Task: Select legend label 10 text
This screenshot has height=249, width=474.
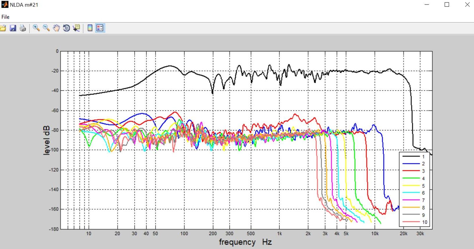Action: (424, 222)
